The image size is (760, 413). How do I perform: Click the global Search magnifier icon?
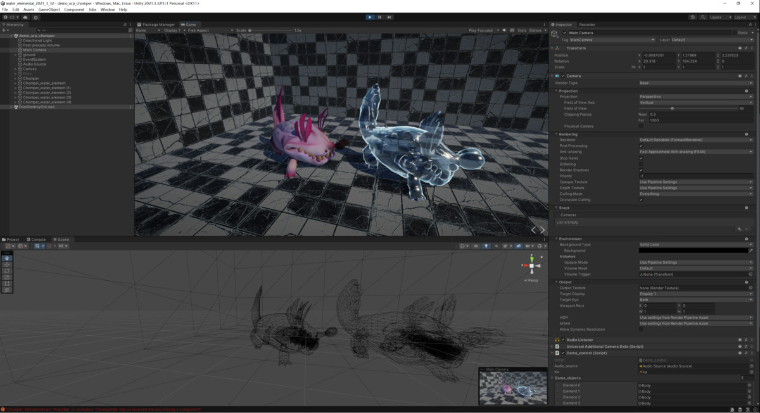pos(702,17)
